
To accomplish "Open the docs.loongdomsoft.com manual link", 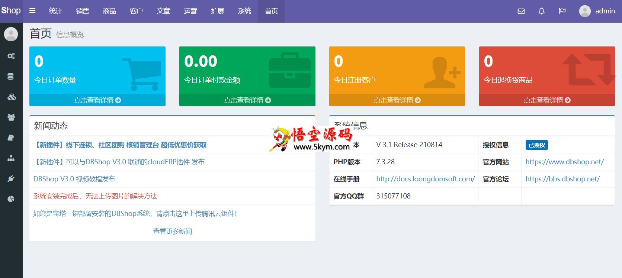I will click(425, 179).
